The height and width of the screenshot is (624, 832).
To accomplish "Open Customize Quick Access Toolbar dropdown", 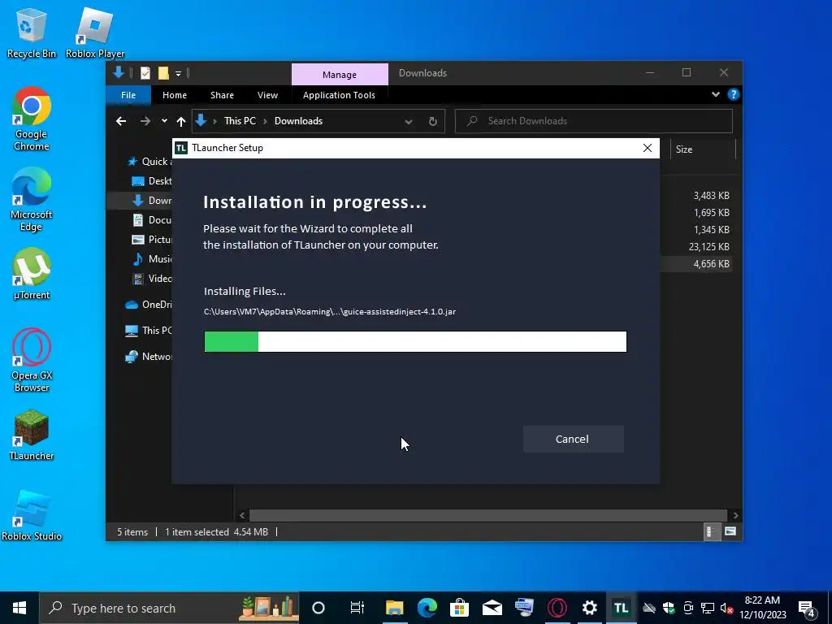I will pos(178,73).
